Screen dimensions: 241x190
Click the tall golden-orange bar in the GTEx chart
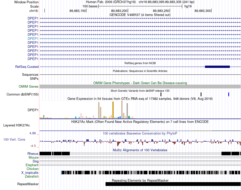[113, 110]
